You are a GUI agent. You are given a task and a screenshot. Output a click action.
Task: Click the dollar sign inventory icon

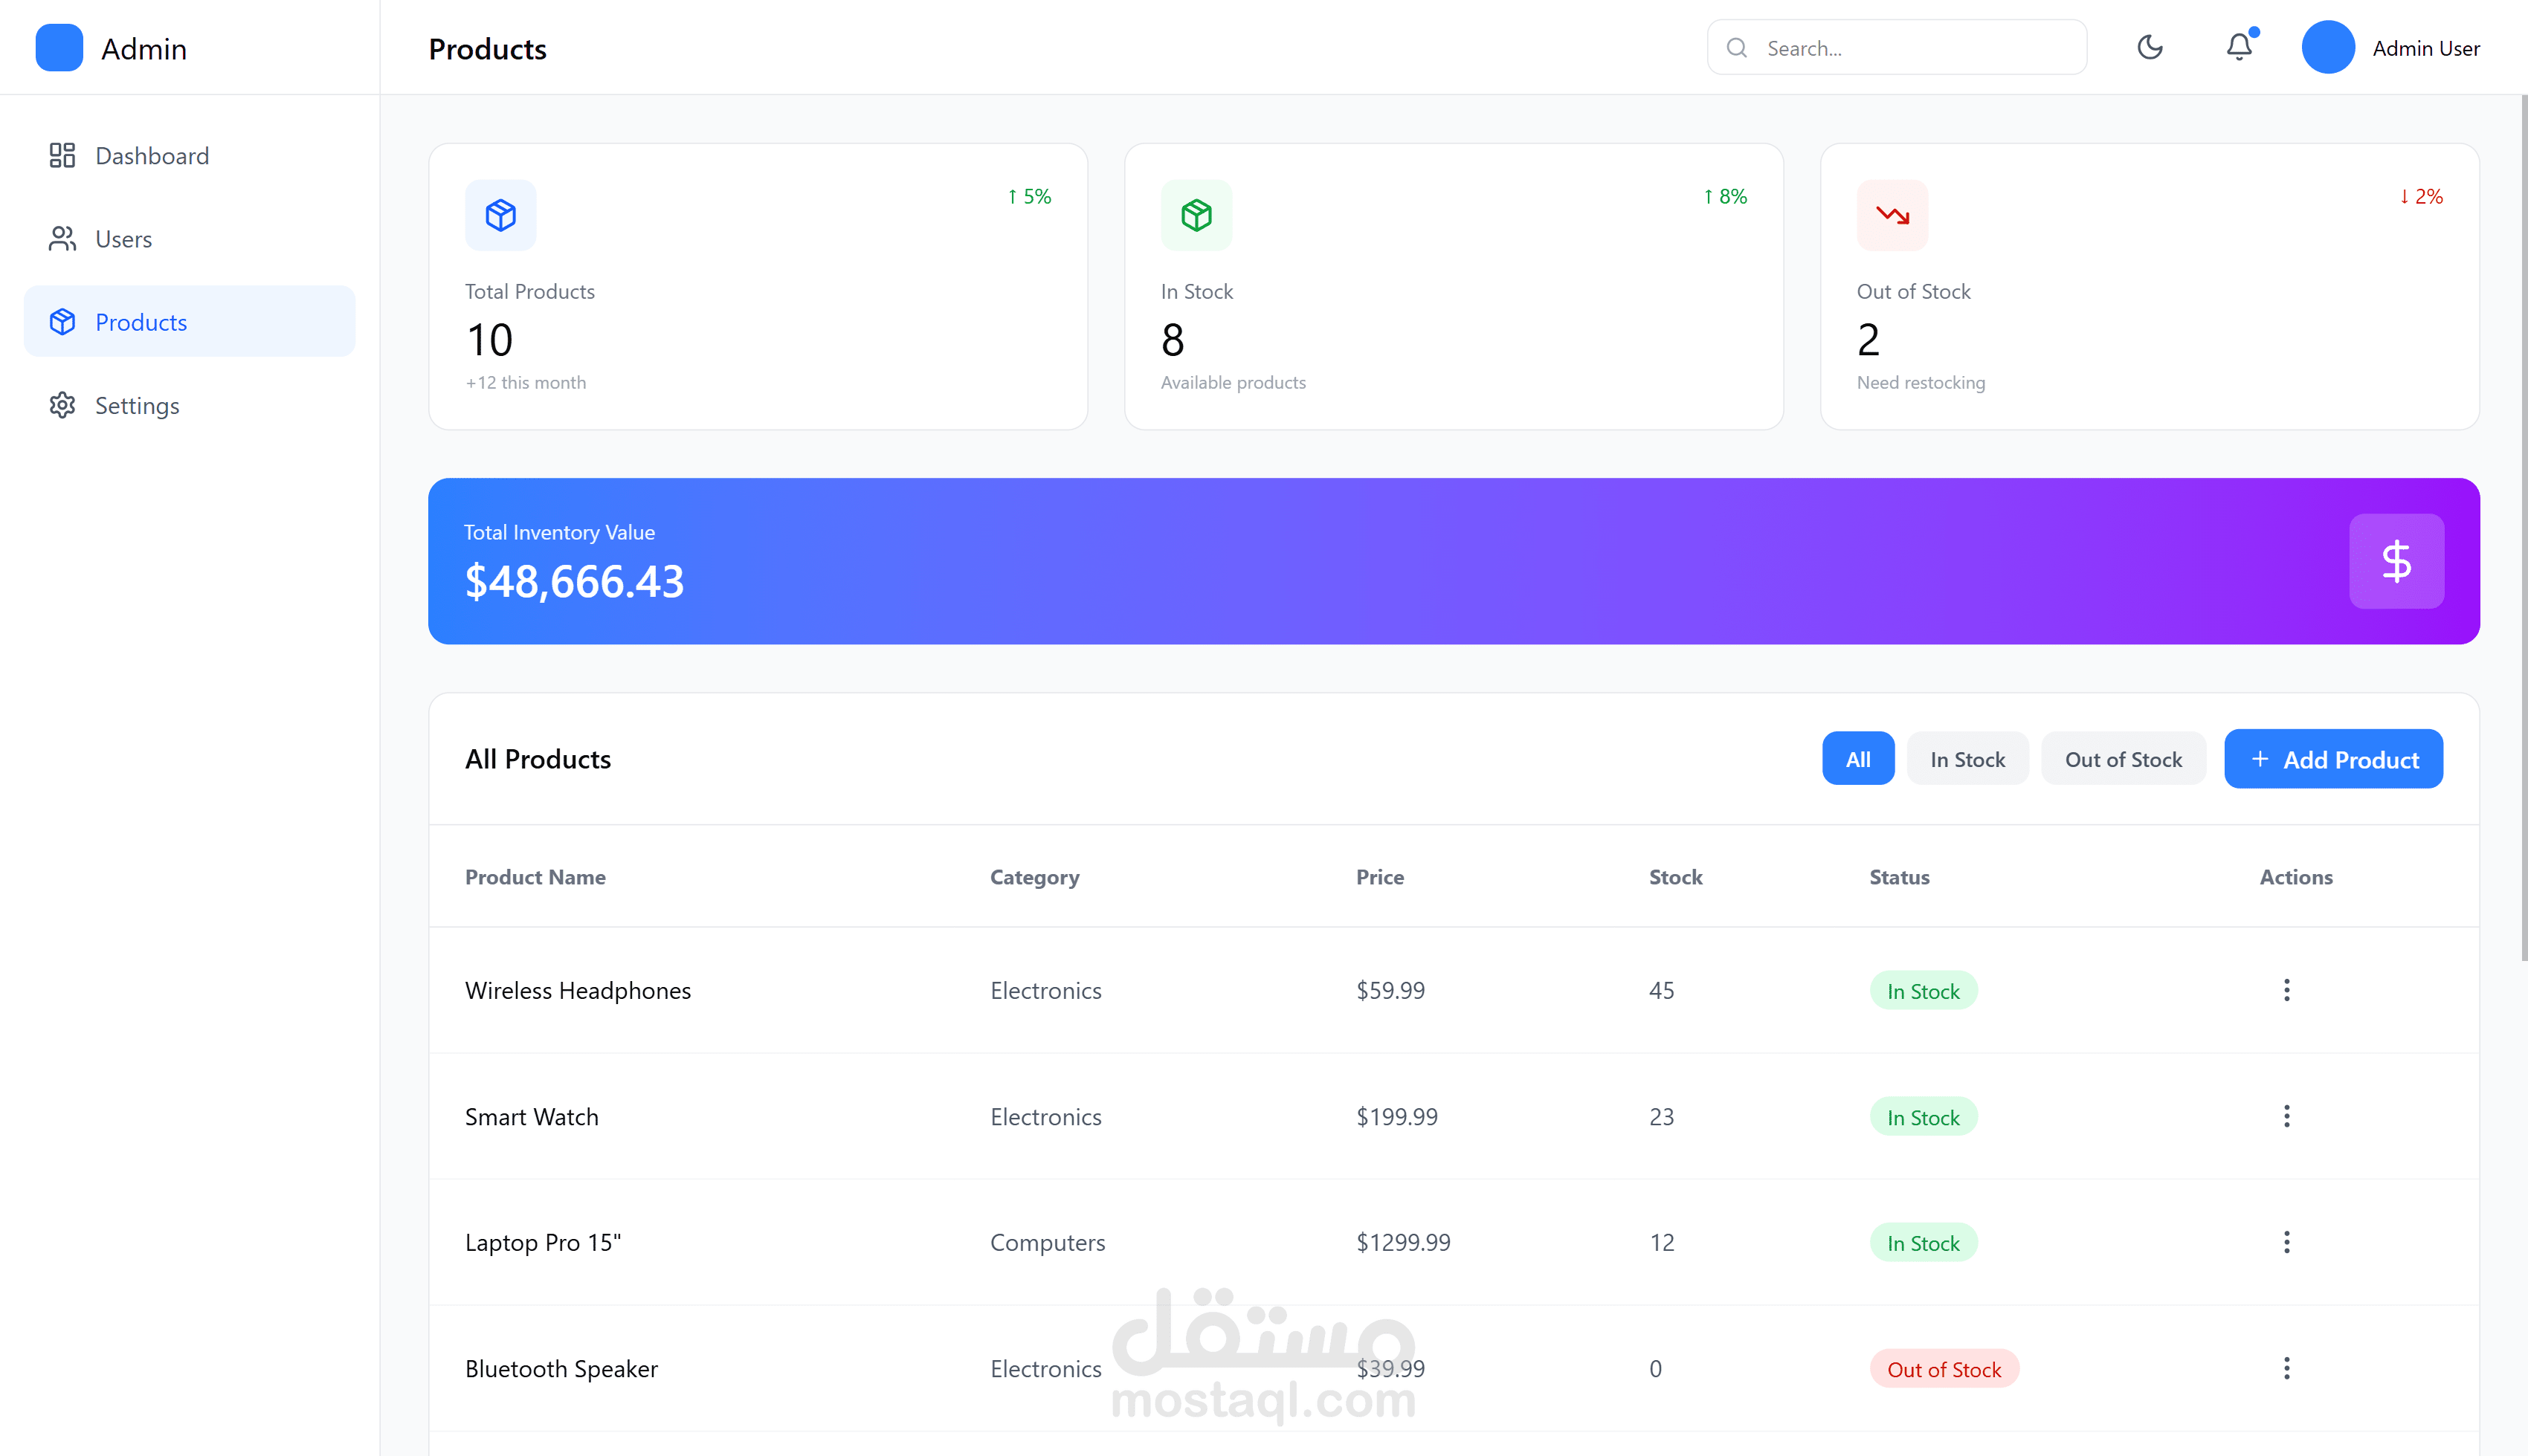pos(2395,561)
